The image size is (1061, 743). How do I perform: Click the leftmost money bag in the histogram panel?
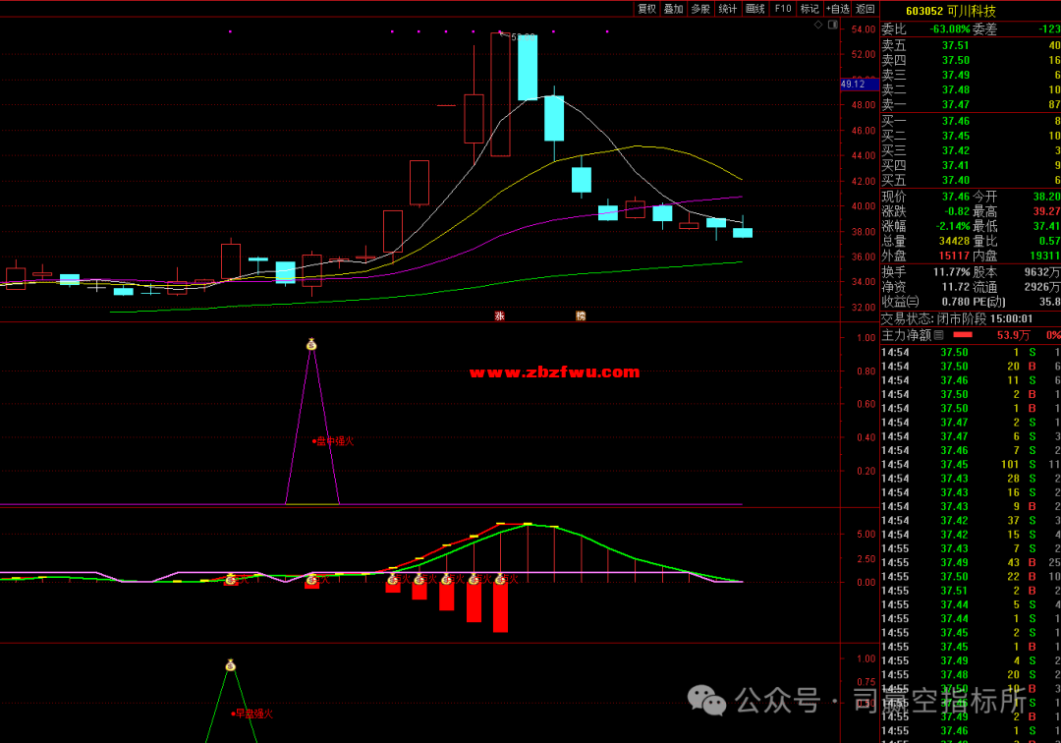click(231, 579)
